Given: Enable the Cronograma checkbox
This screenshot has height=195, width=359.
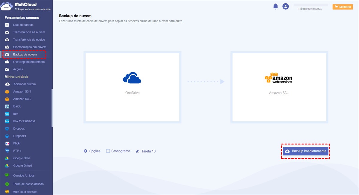Looking at the screenshot, I should coord(108,151).
